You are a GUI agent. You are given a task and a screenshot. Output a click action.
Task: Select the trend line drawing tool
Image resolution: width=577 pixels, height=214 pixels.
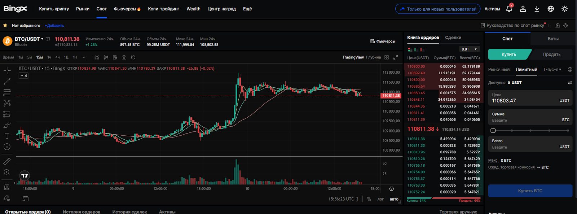pyautogui.click(x=7, y=82)
